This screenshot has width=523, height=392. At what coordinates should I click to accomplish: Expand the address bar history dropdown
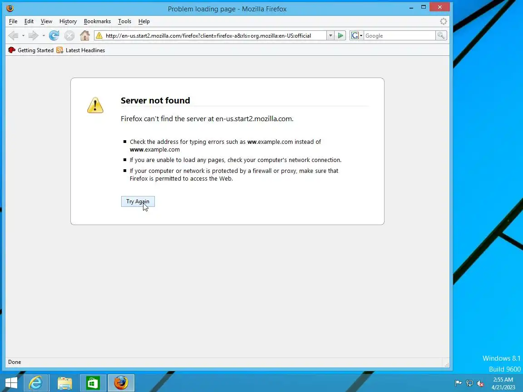click(330, 36)
